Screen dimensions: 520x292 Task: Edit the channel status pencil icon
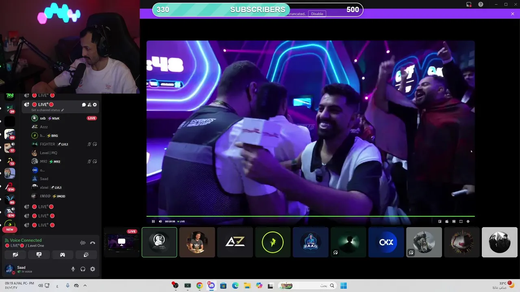coord(62,110)
